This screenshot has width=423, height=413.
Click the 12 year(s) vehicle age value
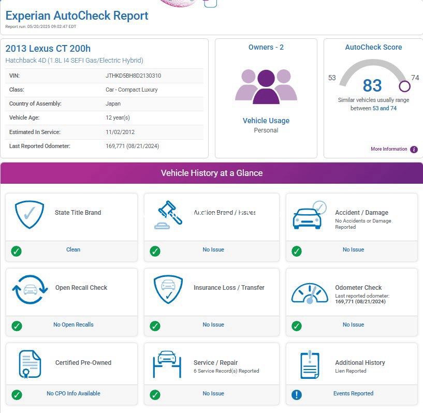click(x=118, y=118)
